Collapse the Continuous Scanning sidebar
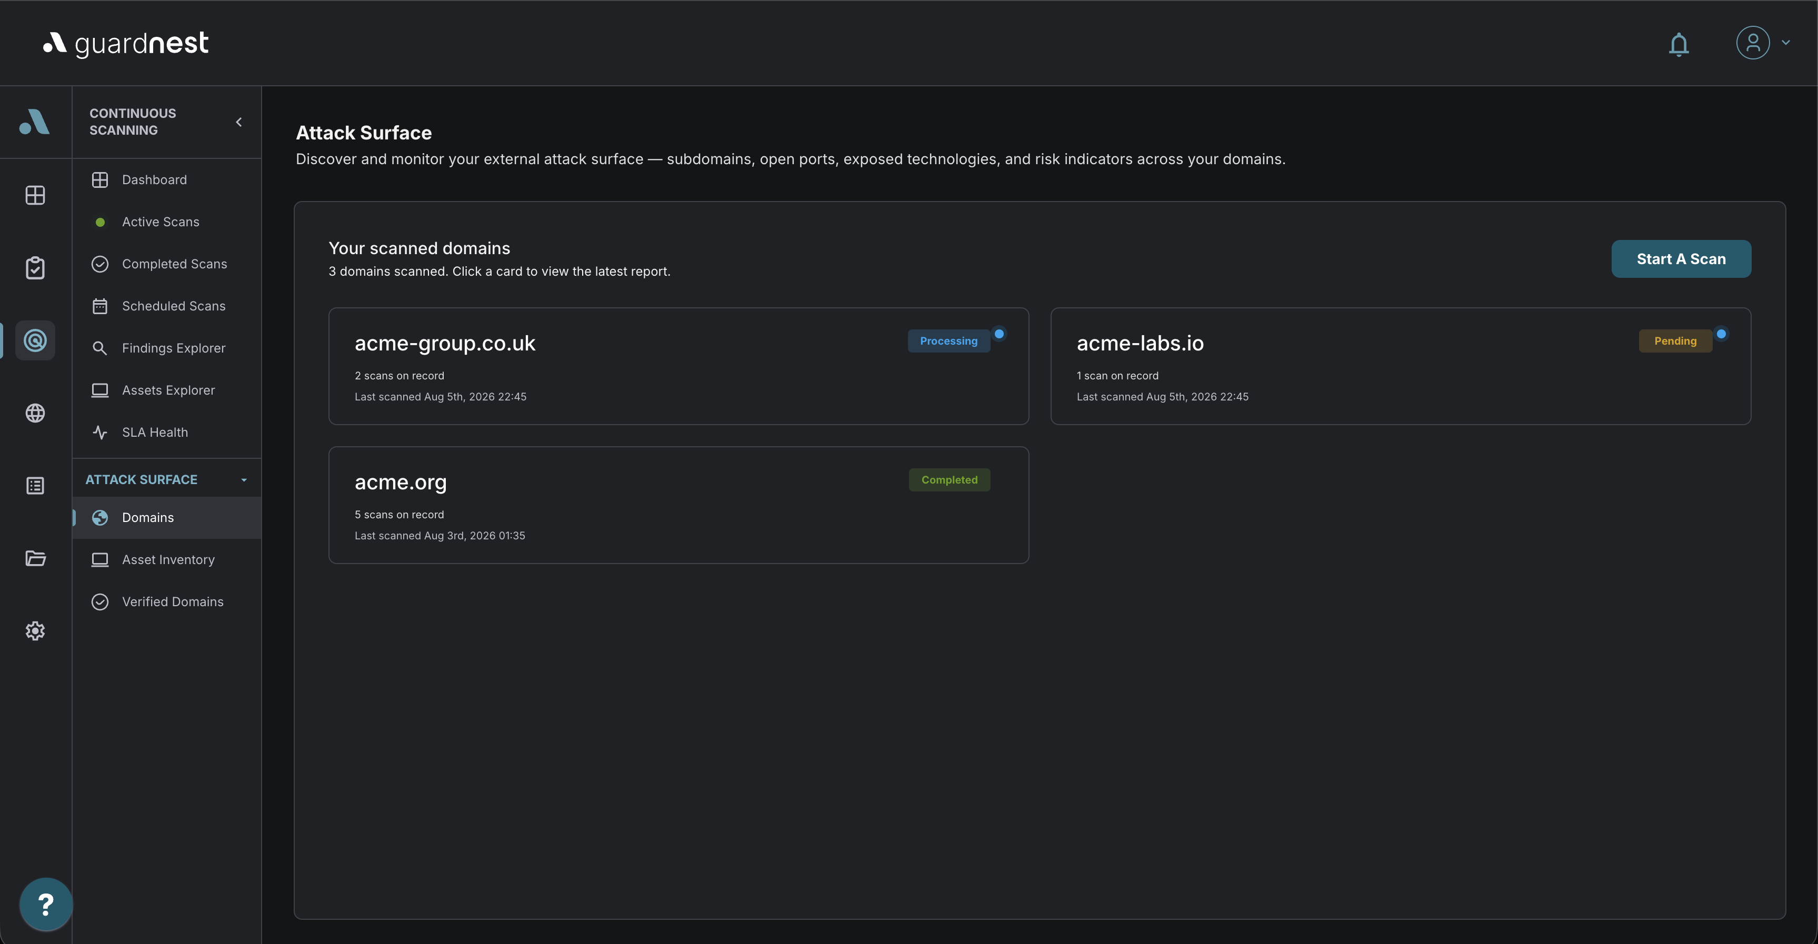This screenshot has width=1818, height=944. tap(238, 122)
